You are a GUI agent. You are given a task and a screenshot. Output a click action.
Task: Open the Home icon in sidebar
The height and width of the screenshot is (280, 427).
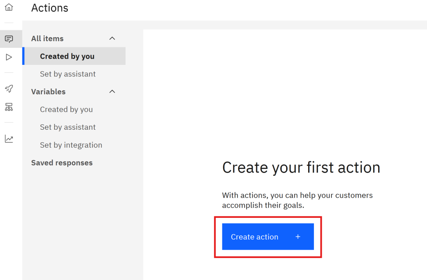point(9,8)
